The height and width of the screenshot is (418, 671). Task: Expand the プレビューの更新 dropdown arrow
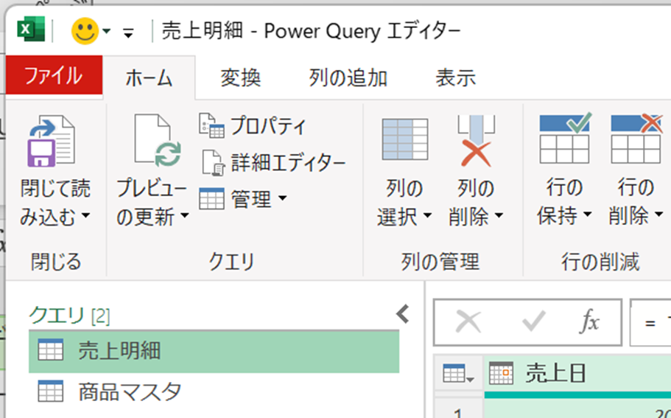click(184, 215)
